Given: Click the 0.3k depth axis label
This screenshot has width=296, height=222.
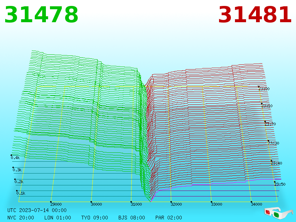Looking at the screenshot, I should tap(17, 170).
